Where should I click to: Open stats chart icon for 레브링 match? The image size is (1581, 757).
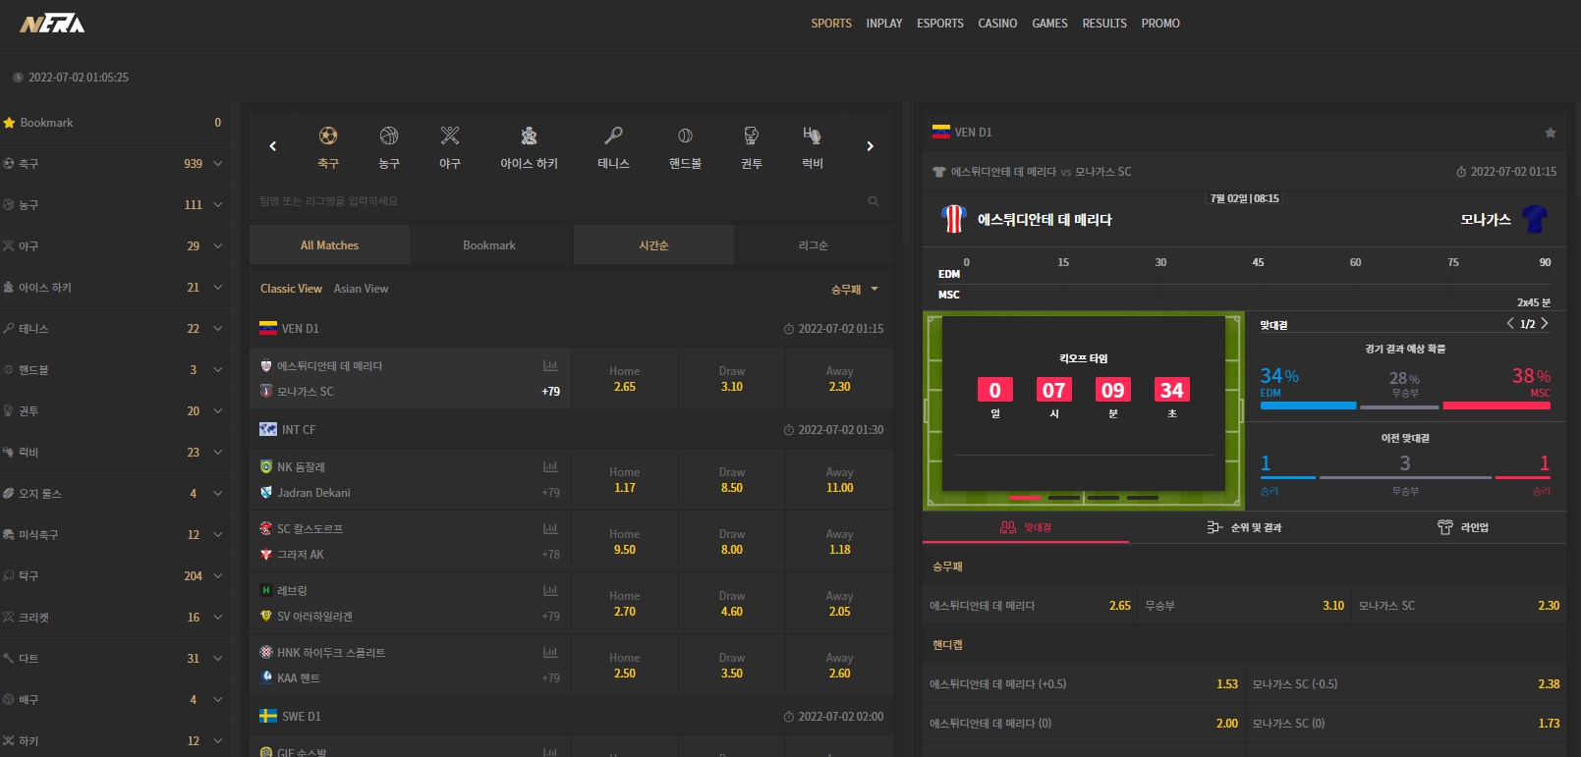[x=550, y=591]
